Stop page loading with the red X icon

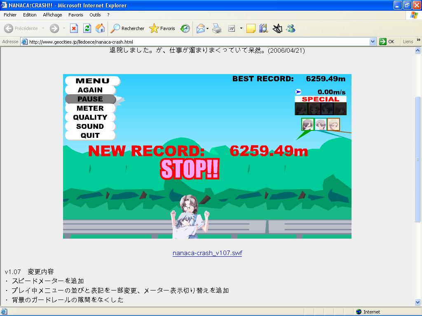(74, 28)
